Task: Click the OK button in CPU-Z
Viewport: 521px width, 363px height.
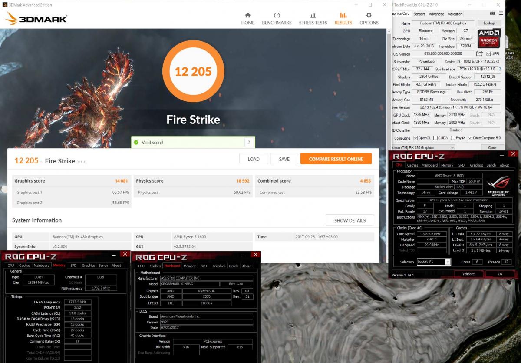Action: [x=500, y=274]
